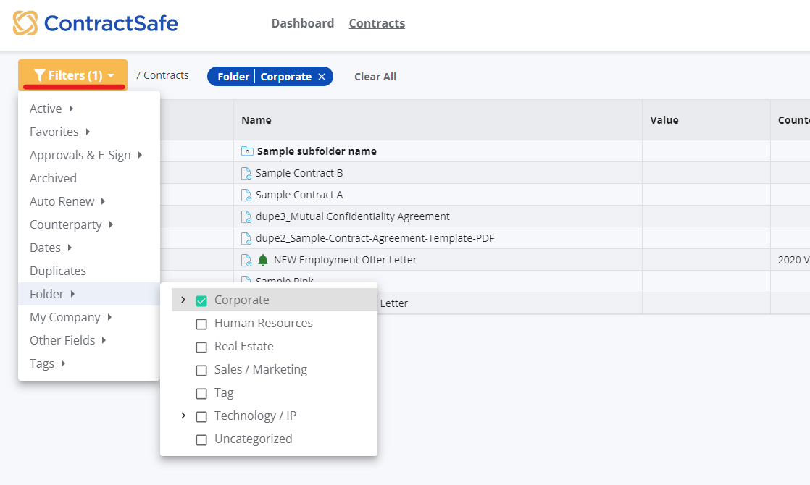Click the document icon beside dupe3_Mutual Confidentiality Agreement
810x485 pixels.
(246, 216)
